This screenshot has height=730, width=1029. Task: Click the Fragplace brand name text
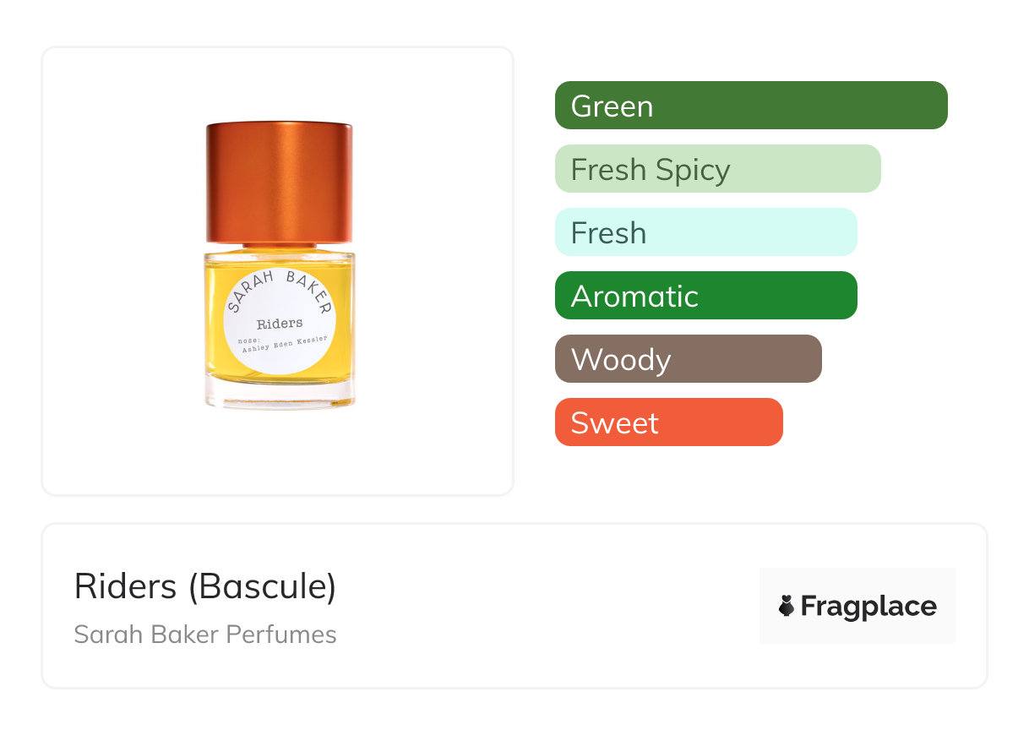868,607
